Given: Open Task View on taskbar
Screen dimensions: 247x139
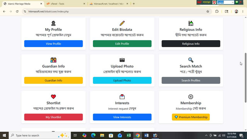Looking at the screenshot, I should pyautogui.click(x=75, y=136).
